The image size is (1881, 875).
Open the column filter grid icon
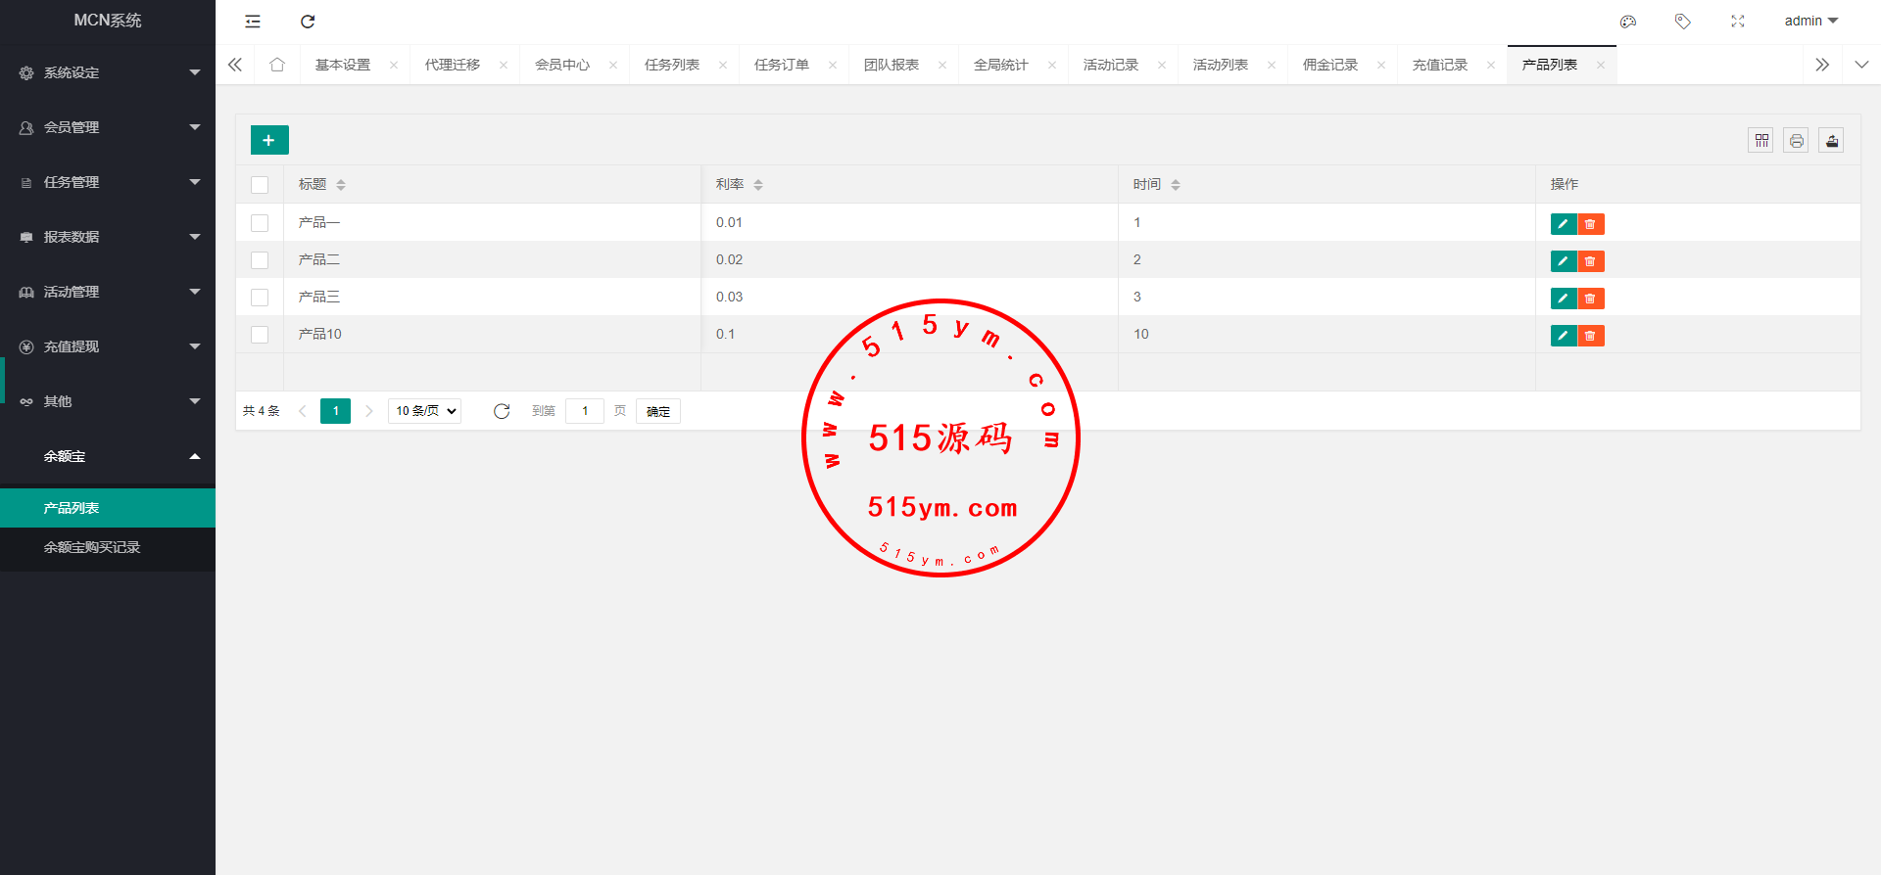pos(1760,141)
